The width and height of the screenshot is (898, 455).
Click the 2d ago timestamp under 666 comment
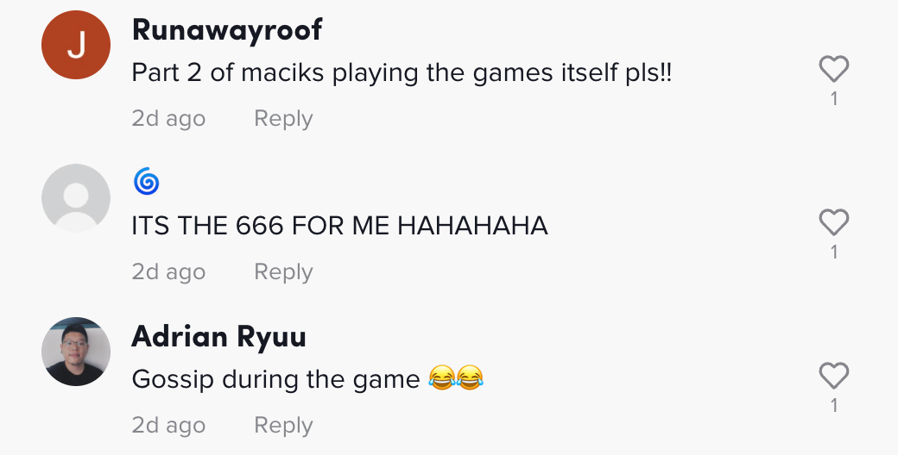168,271
